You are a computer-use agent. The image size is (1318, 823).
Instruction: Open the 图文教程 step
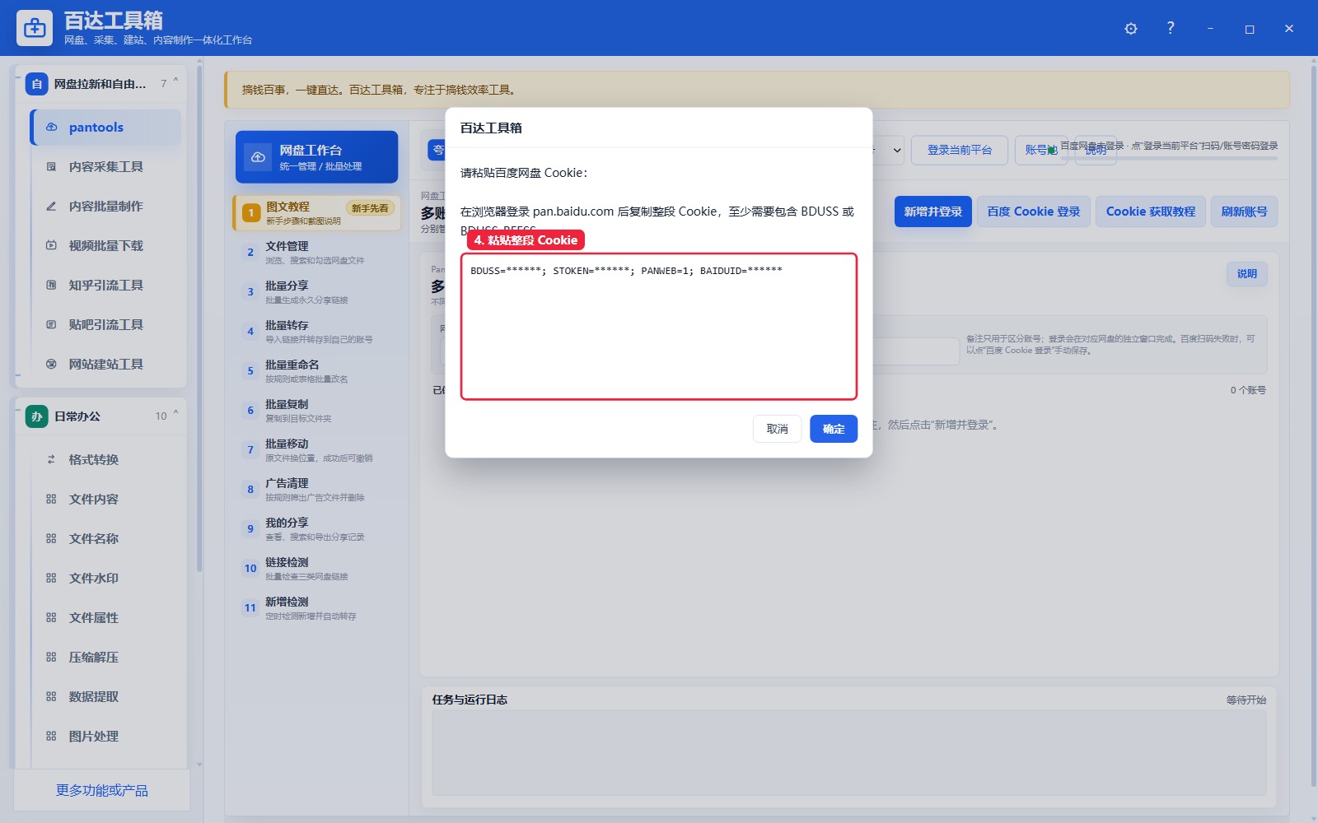tap(317, 212)
